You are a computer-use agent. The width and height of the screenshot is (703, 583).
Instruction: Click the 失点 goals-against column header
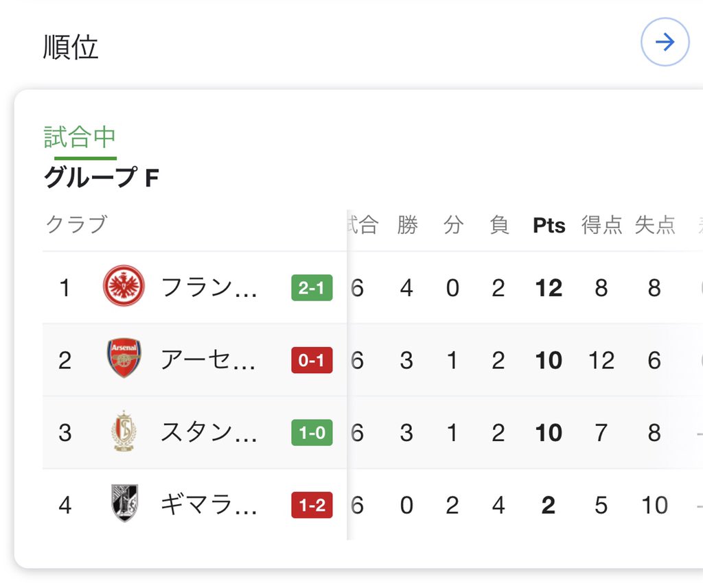654,225
